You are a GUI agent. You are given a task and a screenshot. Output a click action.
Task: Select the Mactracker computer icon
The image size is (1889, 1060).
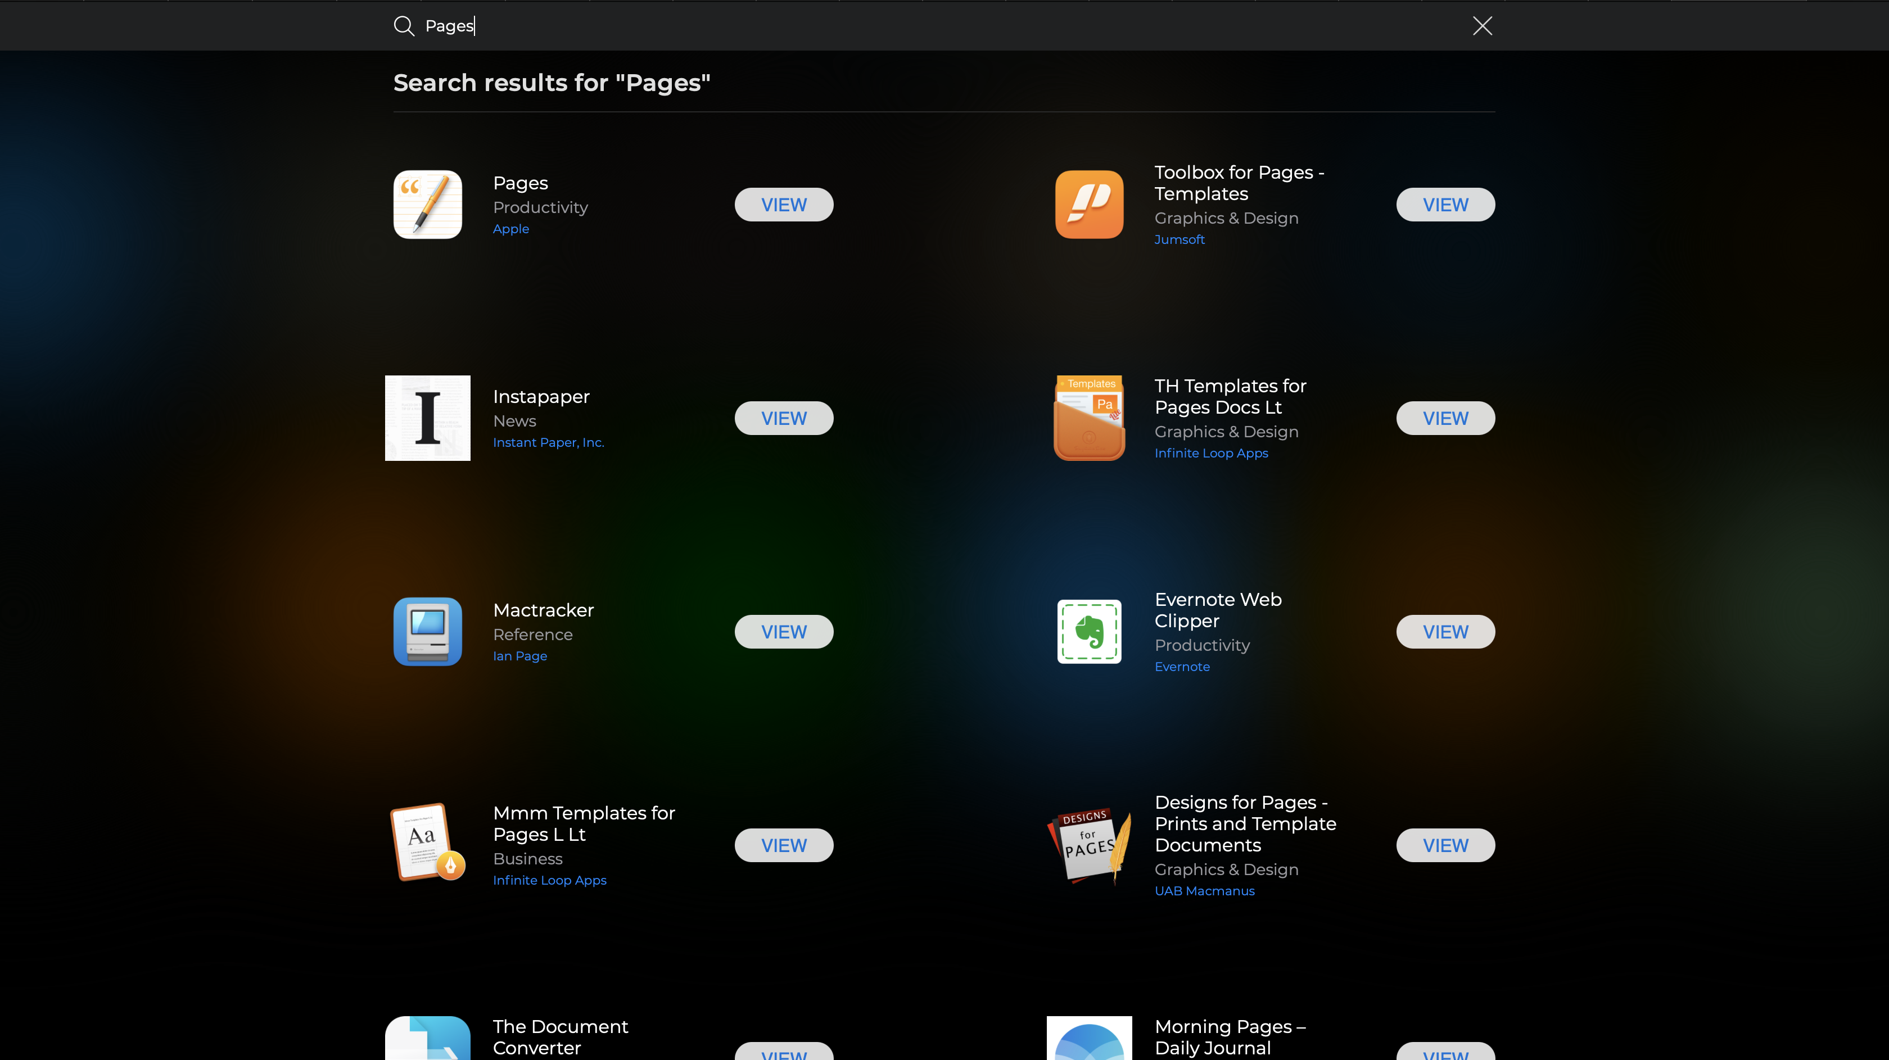coord(427,631)
